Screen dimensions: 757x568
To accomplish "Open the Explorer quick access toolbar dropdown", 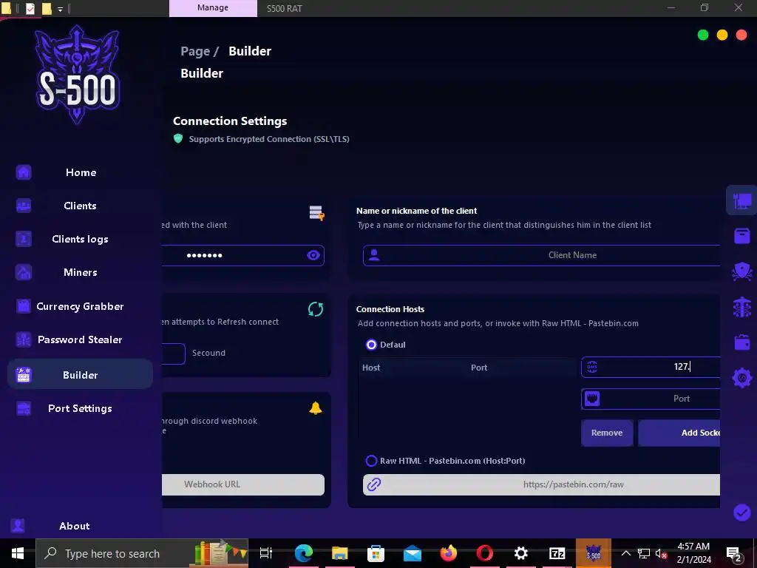I will (x=60, y=9).
